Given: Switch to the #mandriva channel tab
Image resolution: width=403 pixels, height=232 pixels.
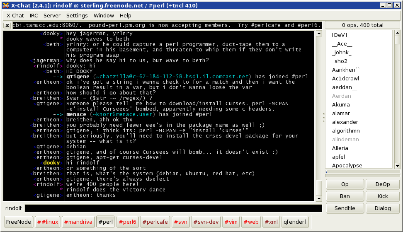Looking at the screenshot, I should [78, 222].
